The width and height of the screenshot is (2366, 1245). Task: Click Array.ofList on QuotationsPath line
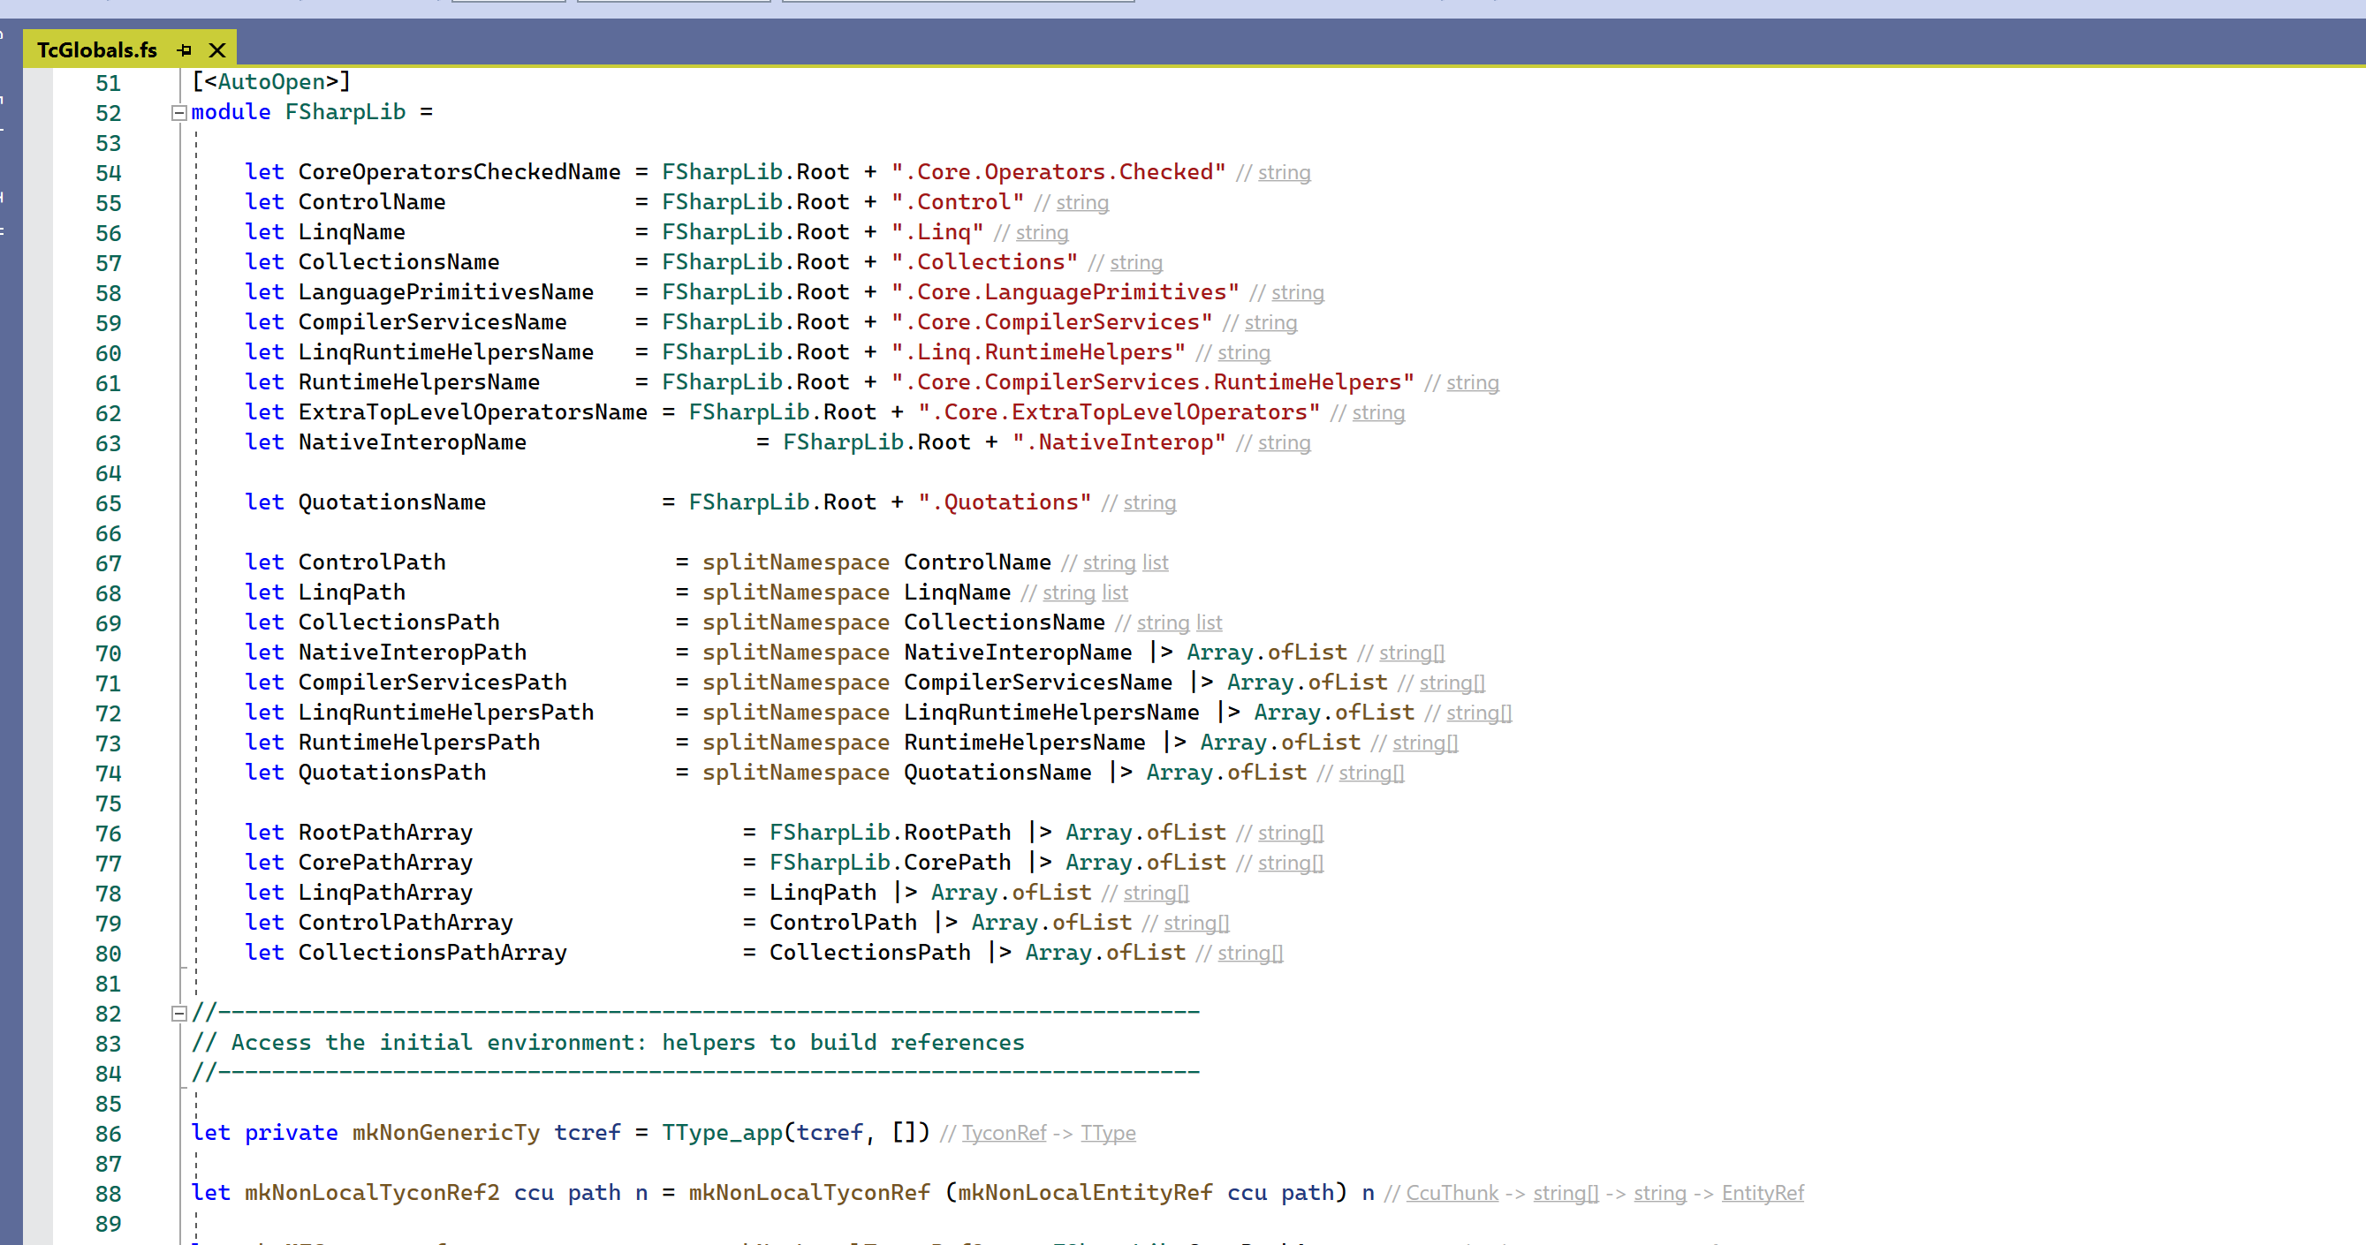tap(1225, 773)
